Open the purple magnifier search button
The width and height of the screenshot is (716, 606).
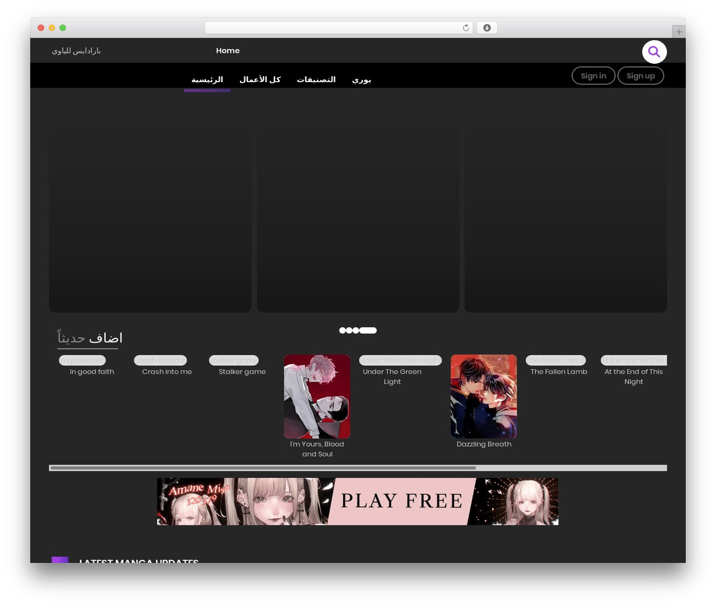(654, 52)
